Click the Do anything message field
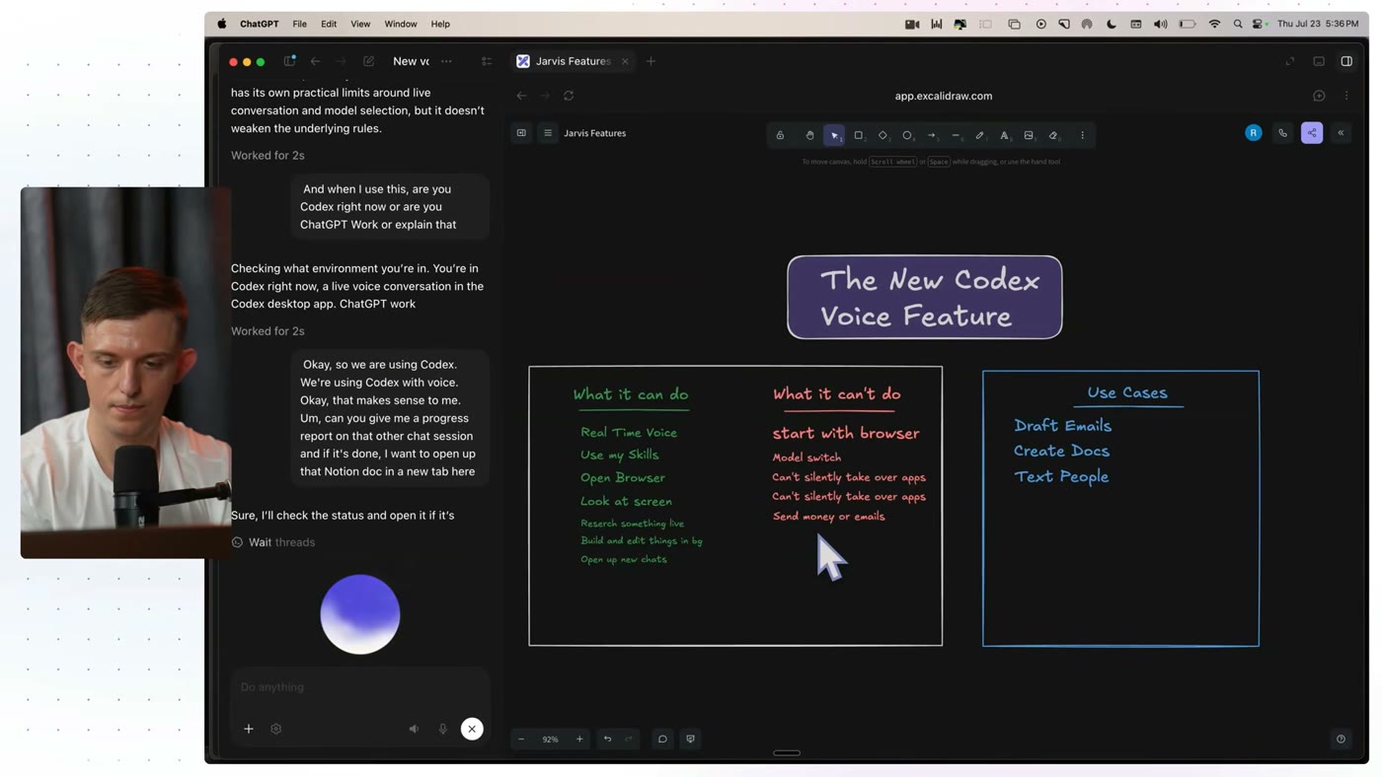The width and height of the screenshot is (1382, 777). (360, 687)
